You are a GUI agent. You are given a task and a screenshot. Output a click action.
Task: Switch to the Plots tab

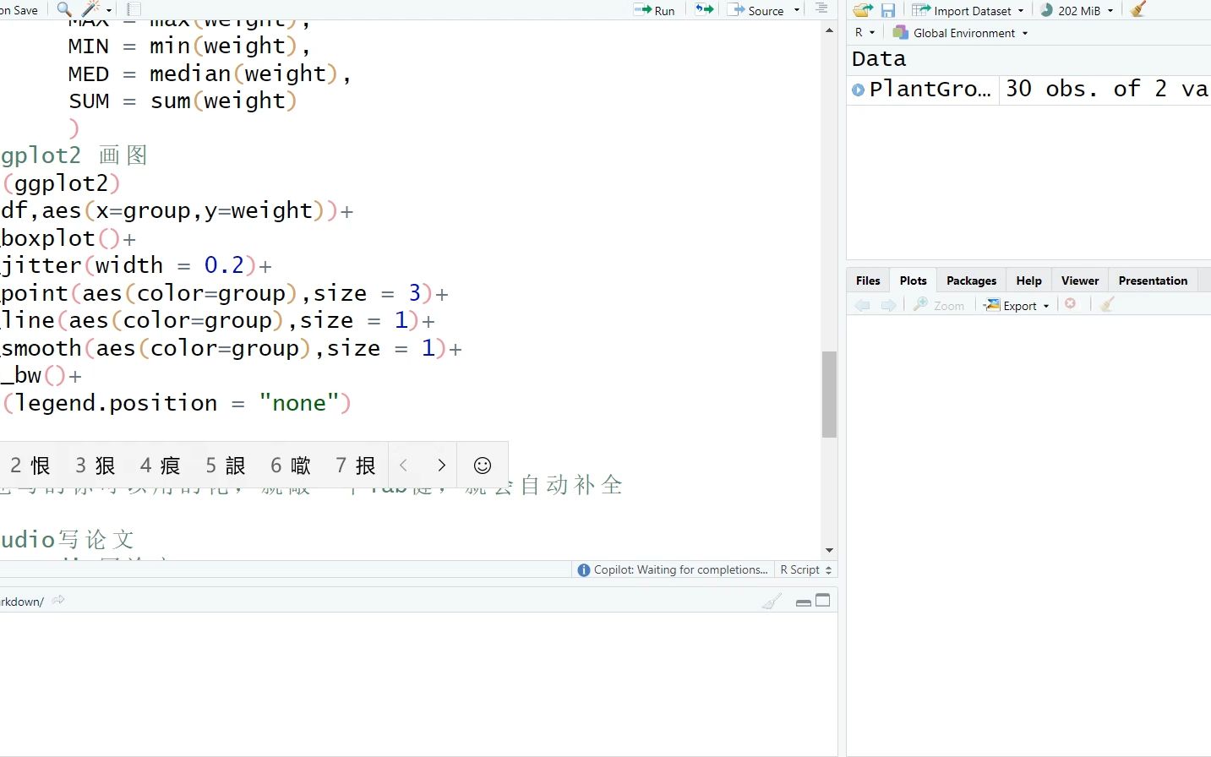pyautogui.click(x=913, y=280)
